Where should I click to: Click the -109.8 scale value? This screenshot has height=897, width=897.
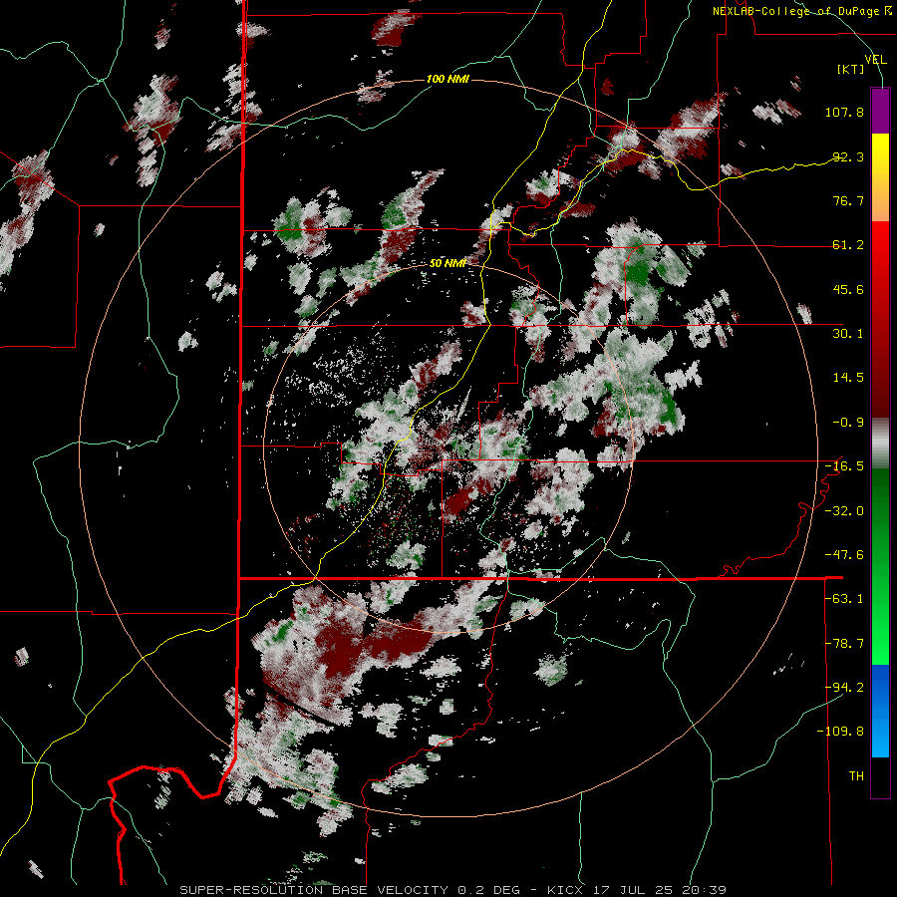click(841, 732)
